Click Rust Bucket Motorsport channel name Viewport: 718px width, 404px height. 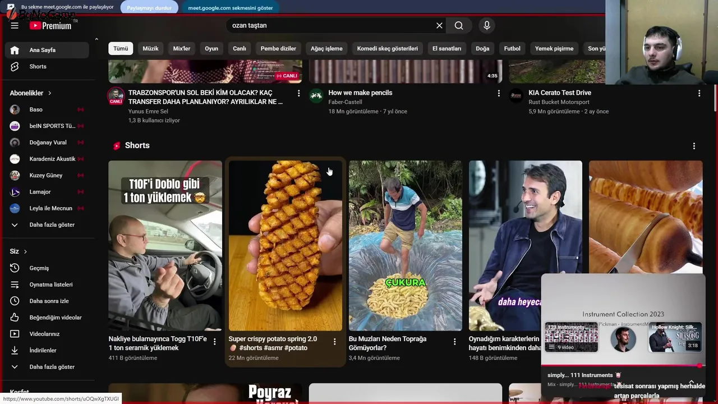pos(559,102)
